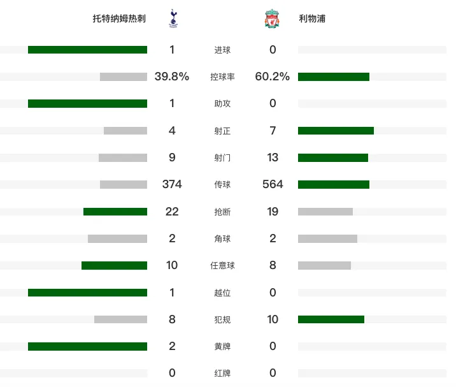Click Liverpool's 564 传球 value
Image resolution: width=456 pixels, height=387 pixels.
coord(273,184)
